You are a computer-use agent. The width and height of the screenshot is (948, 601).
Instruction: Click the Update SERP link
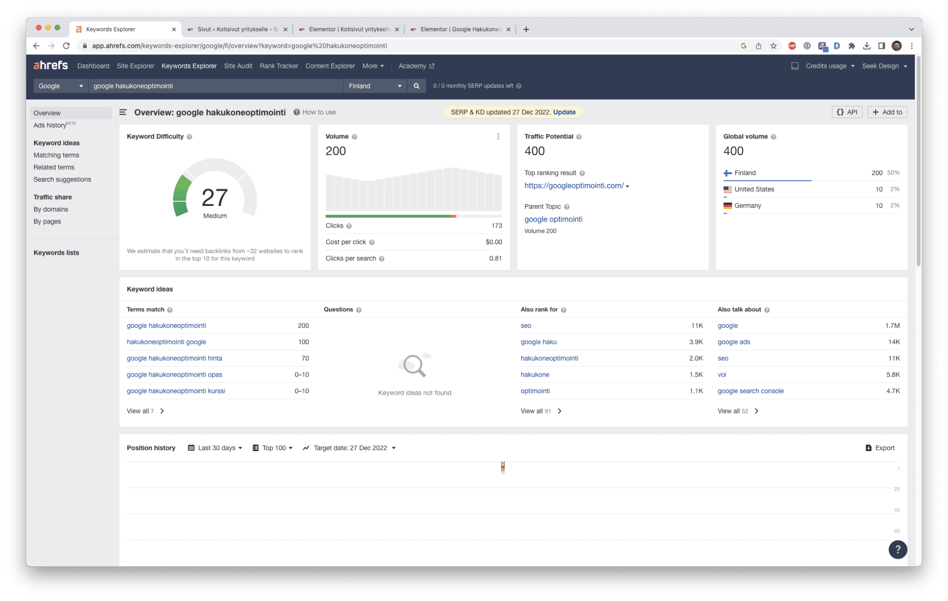tap(564, 112)
